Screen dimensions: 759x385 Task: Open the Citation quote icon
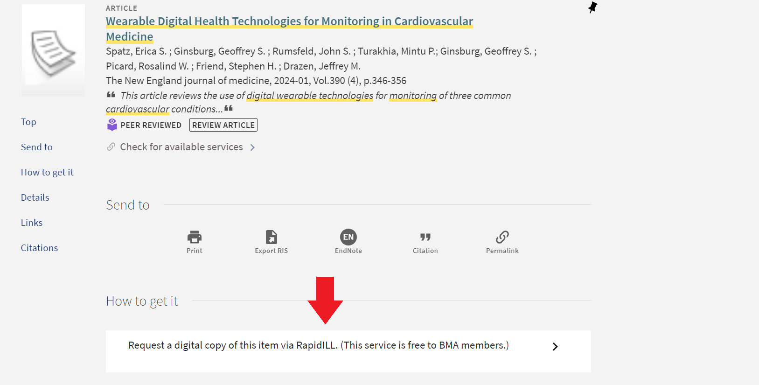[x=425, y=237]
